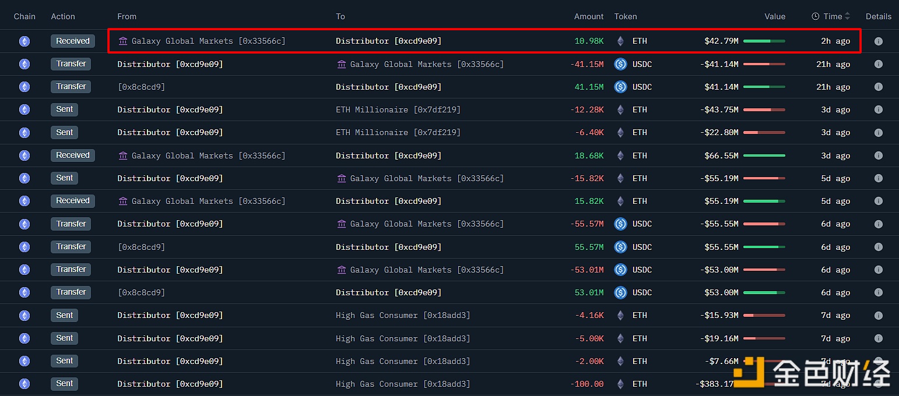Open High Gas Consumer address in -5.00K row
899x396 pixels.
(x=403, y=338)
